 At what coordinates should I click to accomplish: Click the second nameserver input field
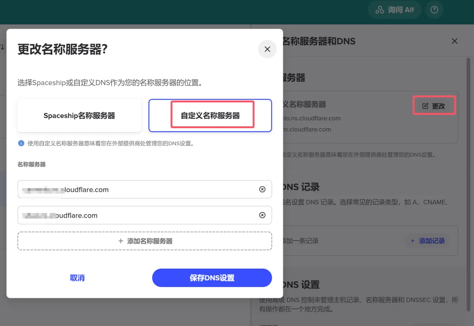tap(145, 215)
